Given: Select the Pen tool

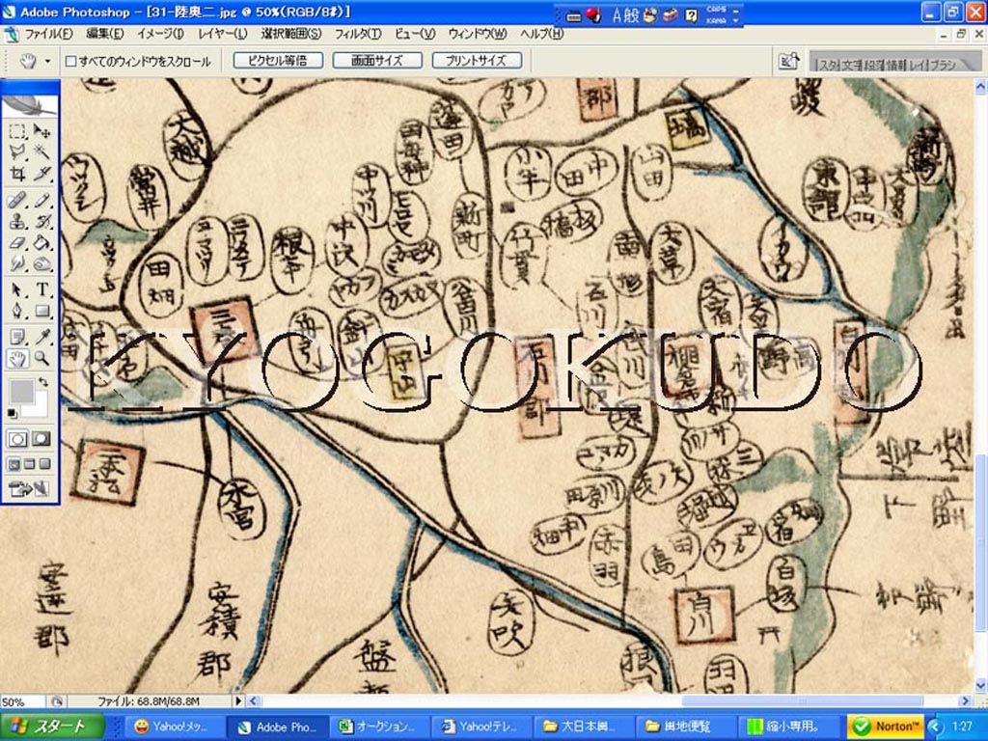Looking at the screenshot, I should [17, 312].
